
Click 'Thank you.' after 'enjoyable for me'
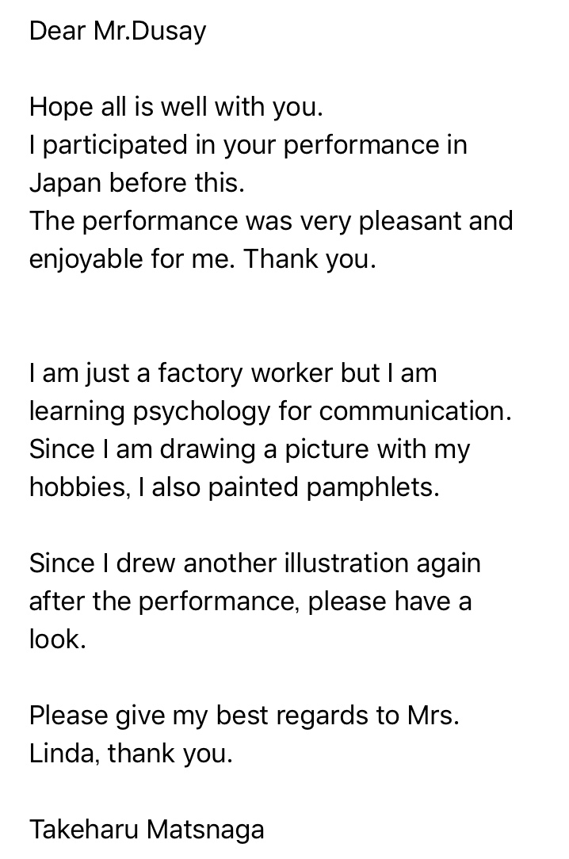tap(310, 259)
